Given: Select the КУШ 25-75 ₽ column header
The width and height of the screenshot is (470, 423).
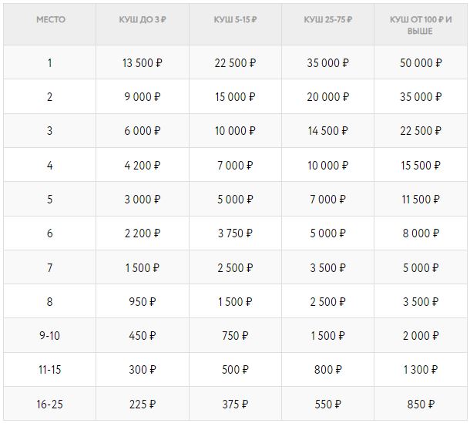Looking at the screenshot, I should pos(328,18).
